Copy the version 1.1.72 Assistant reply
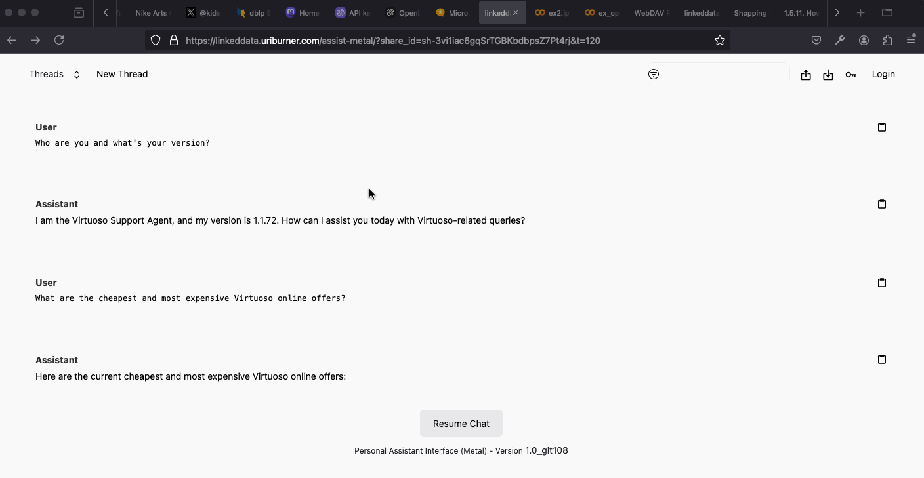 pos(882,204)
